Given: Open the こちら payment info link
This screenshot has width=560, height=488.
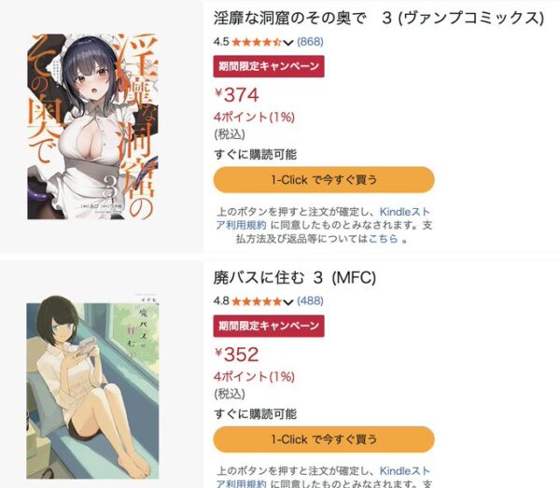Looking at the screenshot, I should point(384,239).
